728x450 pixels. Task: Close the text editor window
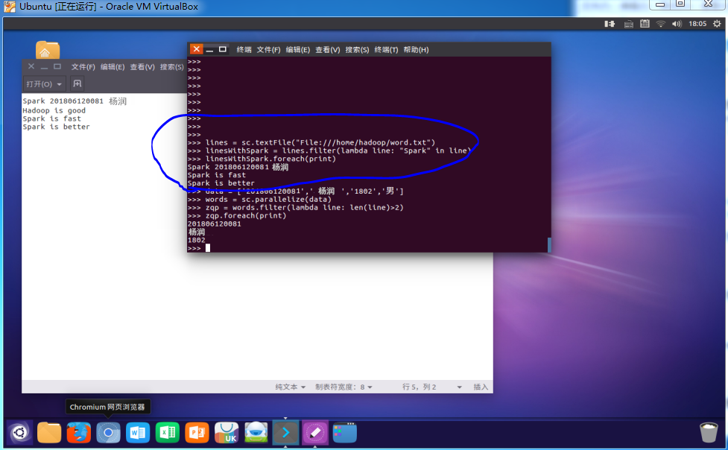click(31, 66)
